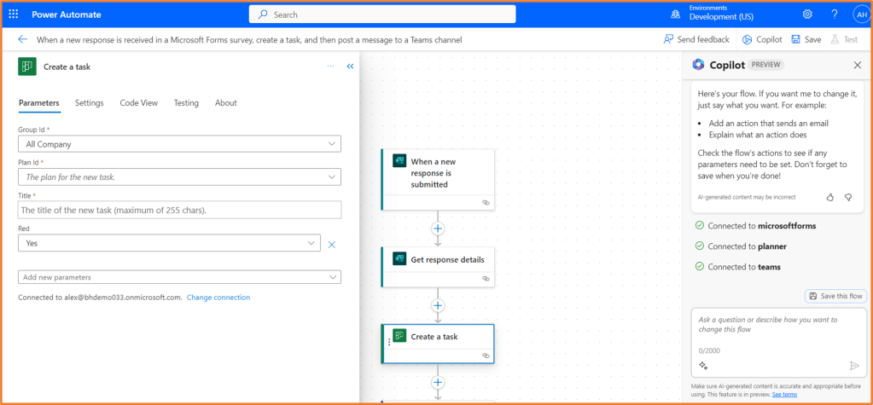
Task: Open the action's more options ellipsis
Action: [x=330, y=67]
